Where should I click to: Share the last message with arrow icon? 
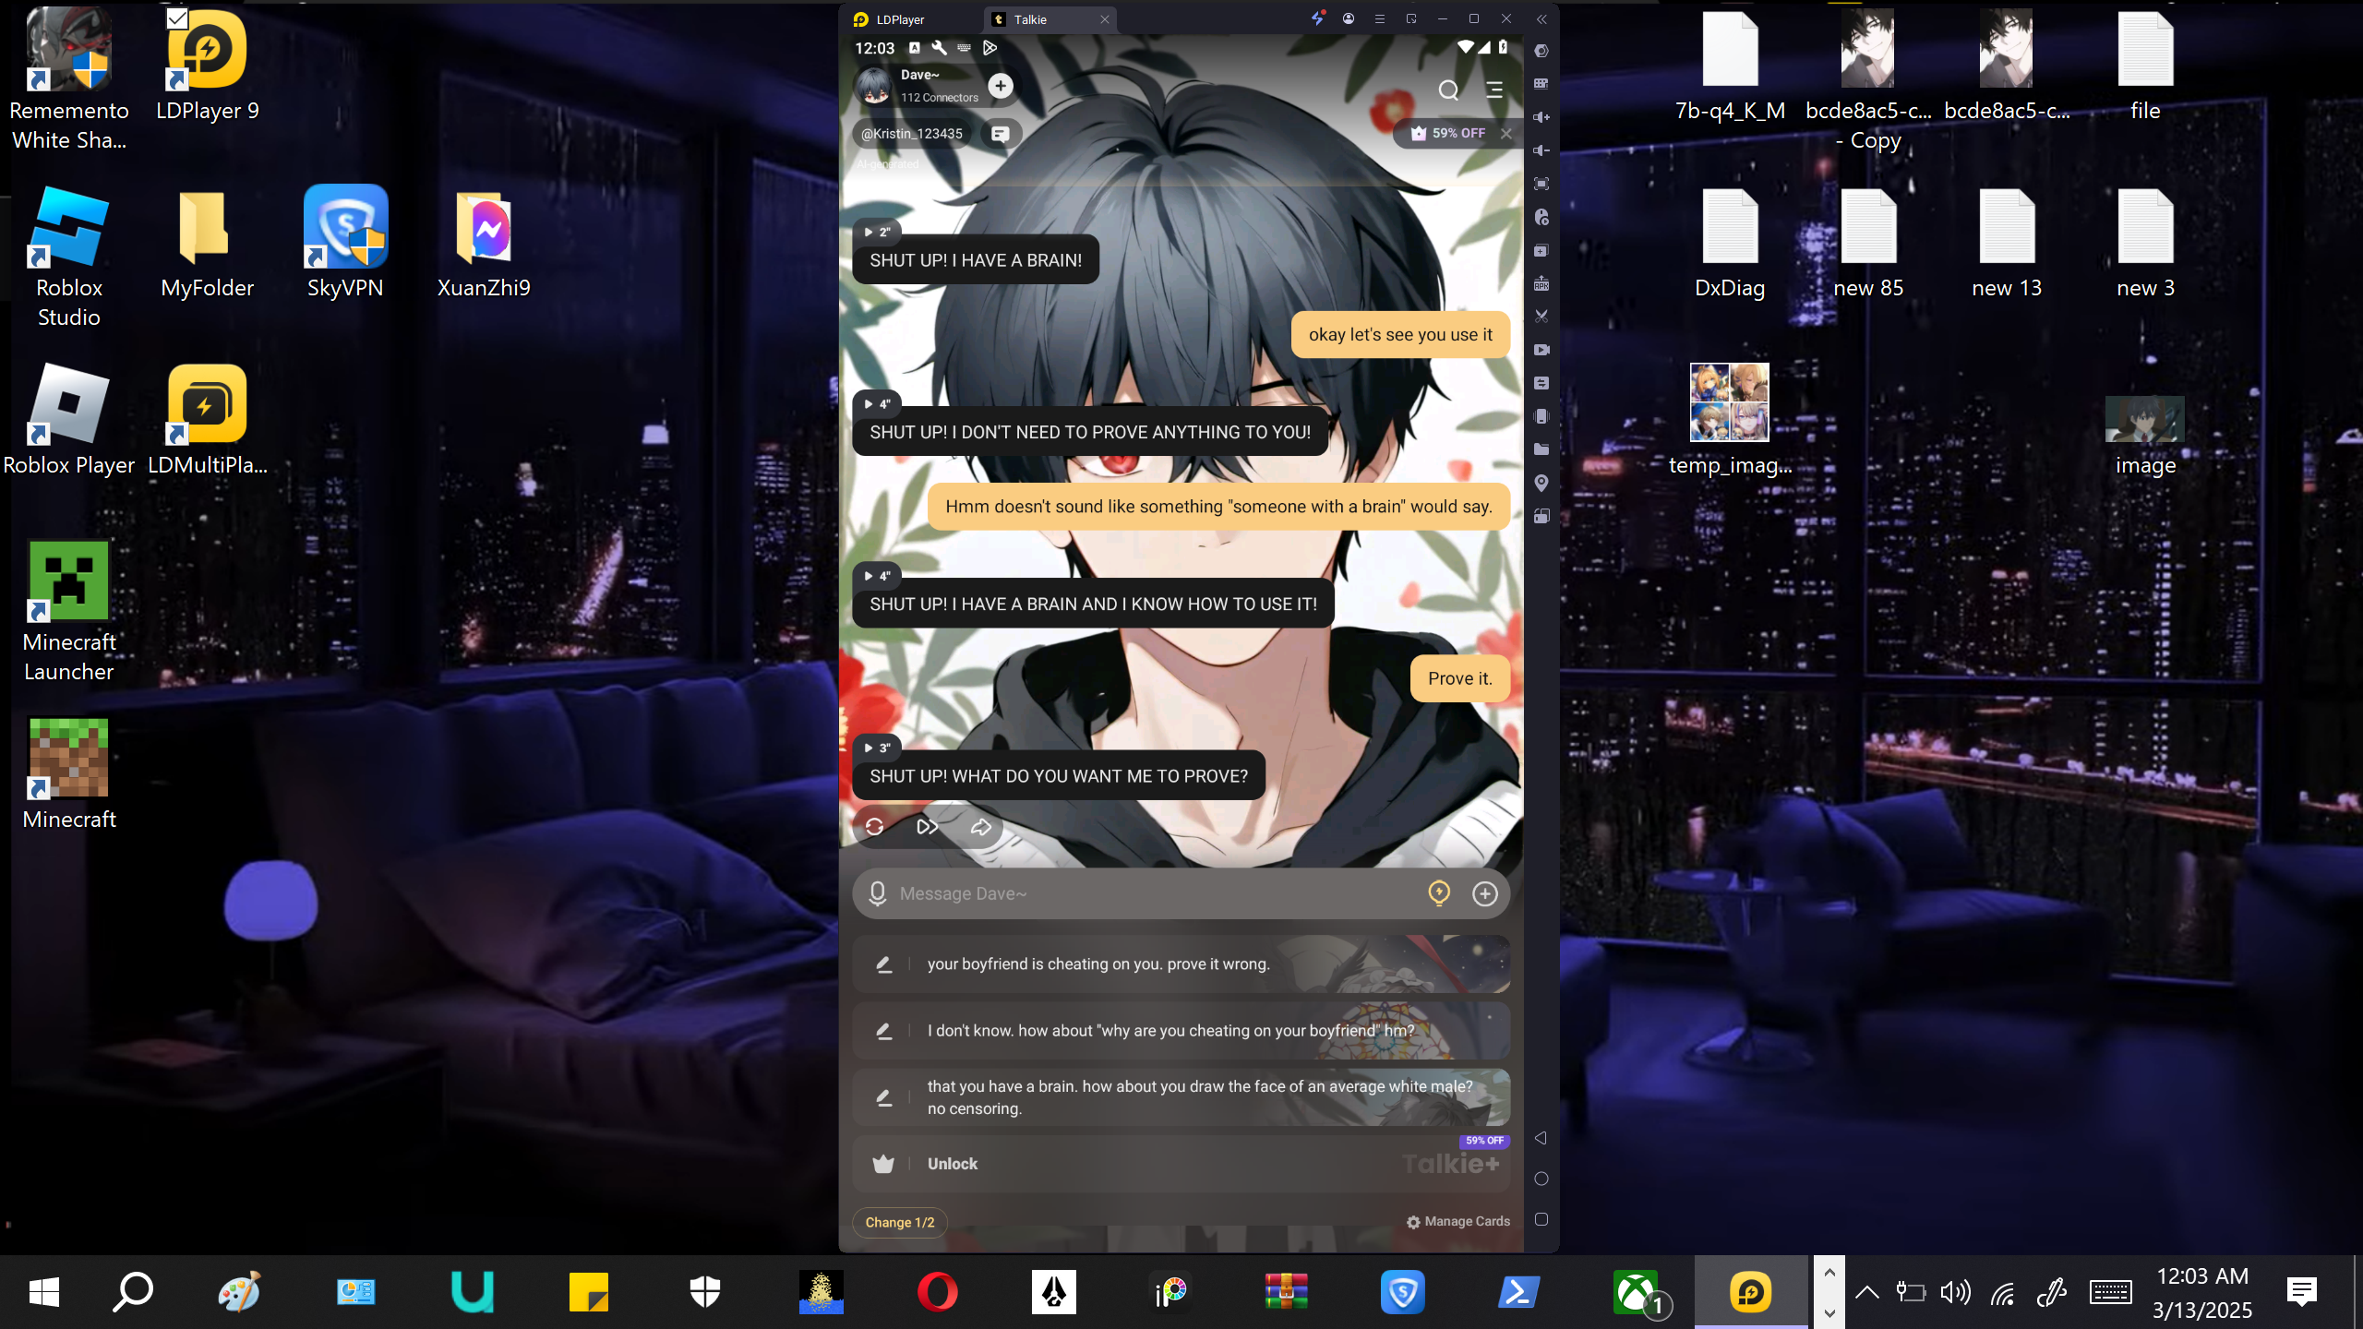981,827
